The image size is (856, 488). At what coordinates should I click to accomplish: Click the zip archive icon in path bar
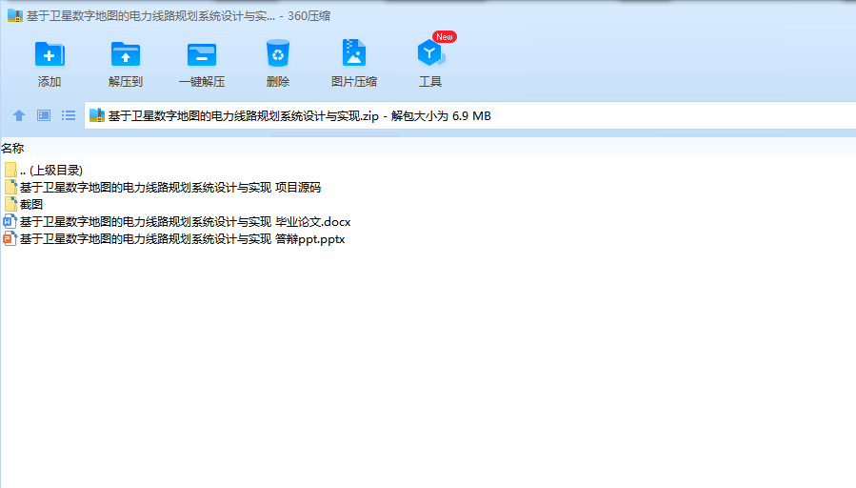click(96, 115)
